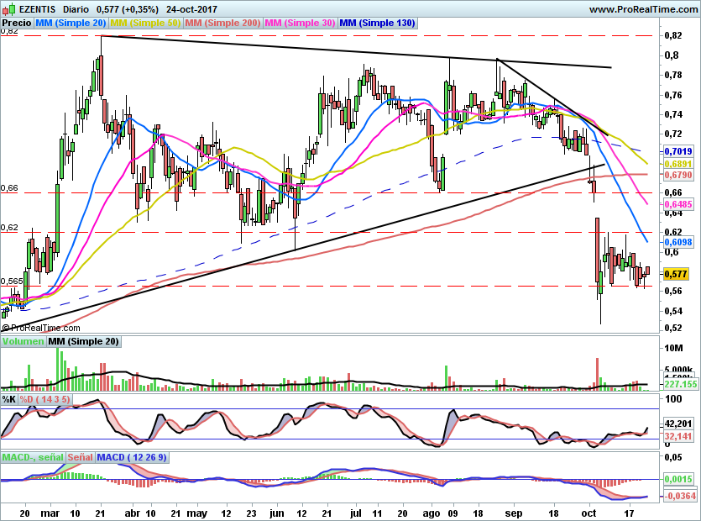Click the blue 0,7019 price axis tag
The image size is (701, 521).
677,151
